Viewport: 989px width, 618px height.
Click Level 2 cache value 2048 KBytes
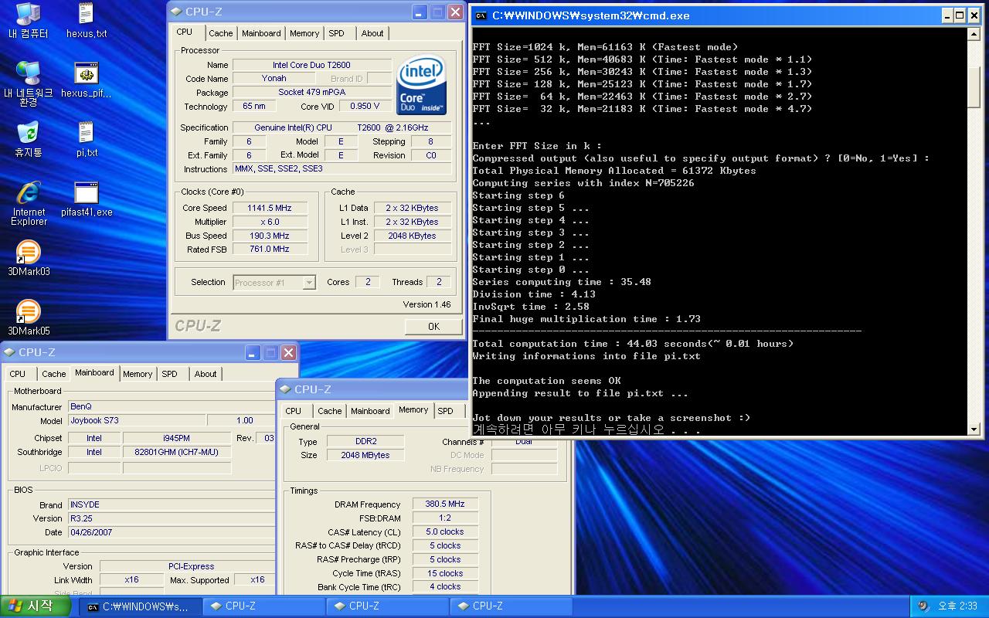[413, 236]
